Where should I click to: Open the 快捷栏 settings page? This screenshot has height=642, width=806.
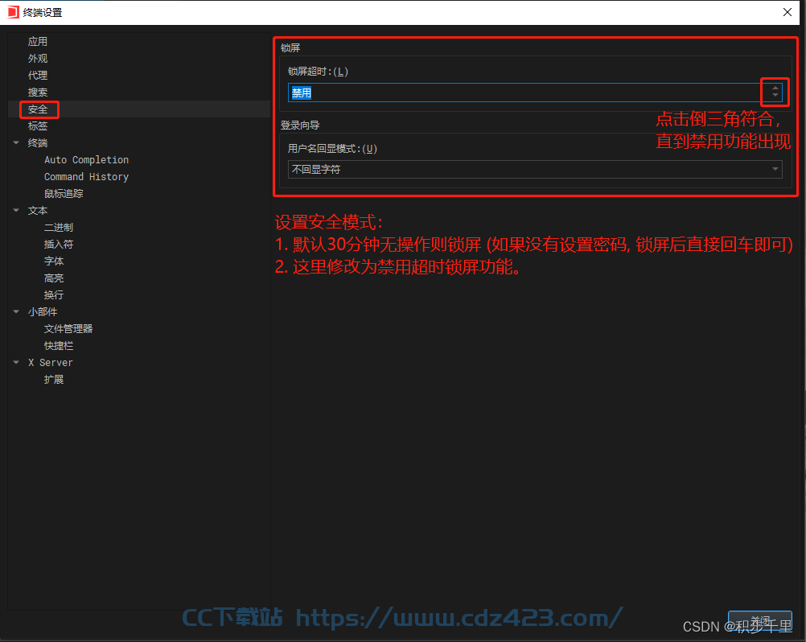(x=58, y=345)
